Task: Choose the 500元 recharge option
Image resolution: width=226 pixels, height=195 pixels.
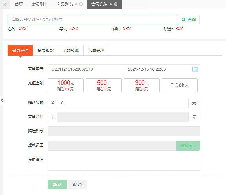Action: coord(104,85)
